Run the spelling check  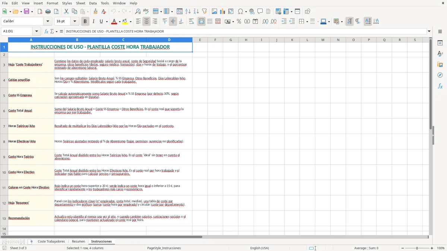point(146,12)
